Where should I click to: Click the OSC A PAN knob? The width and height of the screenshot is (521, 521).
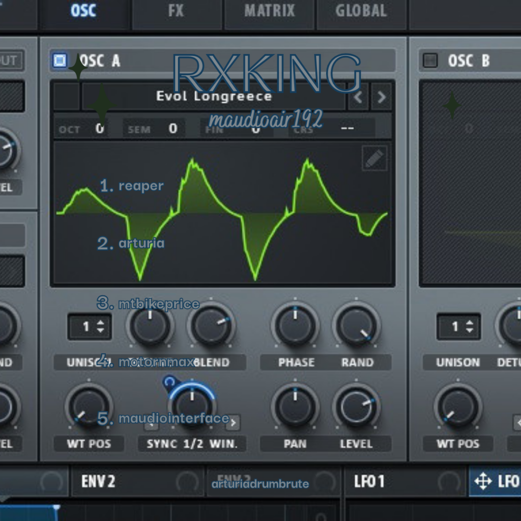[x=295, y=407]
